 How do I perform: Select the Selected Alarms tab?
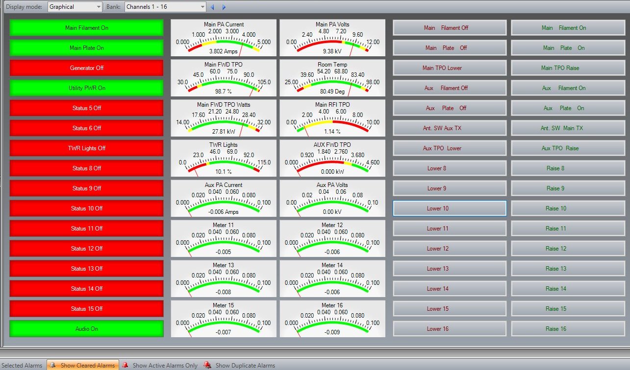coord(22,365)
